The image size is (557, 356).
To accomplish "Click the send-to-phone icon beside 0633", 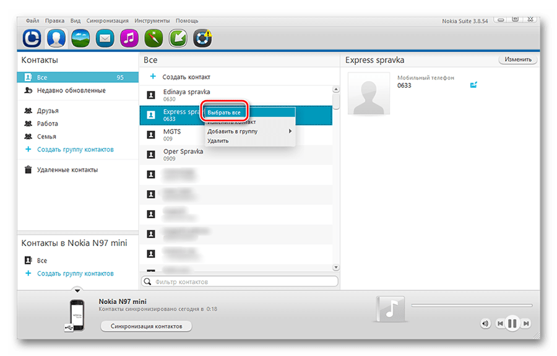I will tap(473, 85).
